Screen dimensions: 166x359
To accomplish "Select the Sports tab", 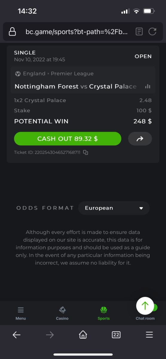I will coord(104,313).
